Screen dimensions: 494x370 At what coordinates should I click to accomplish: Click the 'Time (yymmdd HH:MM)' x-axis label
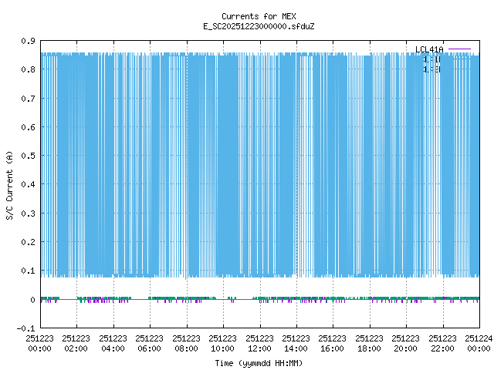[x=259, y=362]
